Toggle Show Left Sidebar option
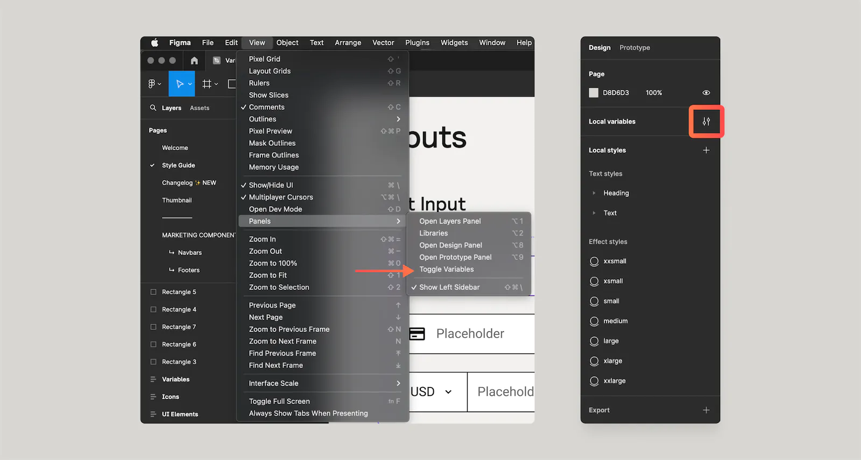861x460 pixels. click(468, 287)
